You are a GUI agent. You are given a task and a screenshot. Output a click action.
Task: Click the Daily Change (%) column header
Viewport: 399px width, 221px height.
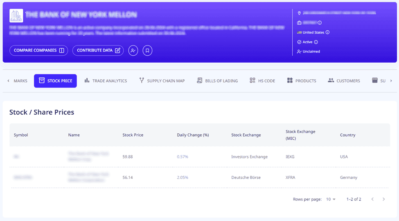[193, 135]
